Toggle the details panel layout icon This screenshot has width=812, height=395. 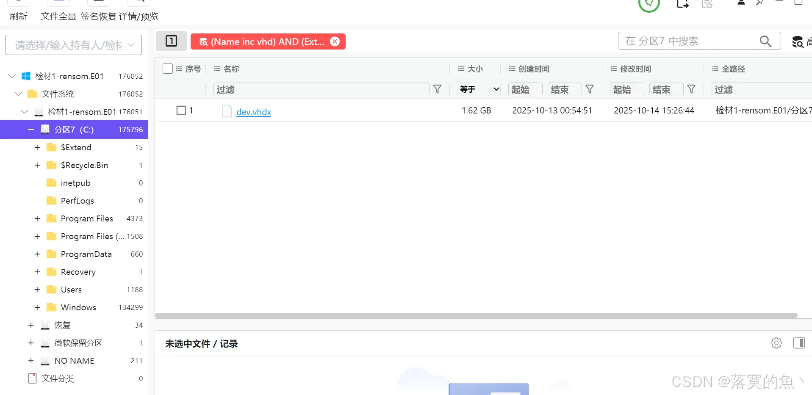pos(799,343)
